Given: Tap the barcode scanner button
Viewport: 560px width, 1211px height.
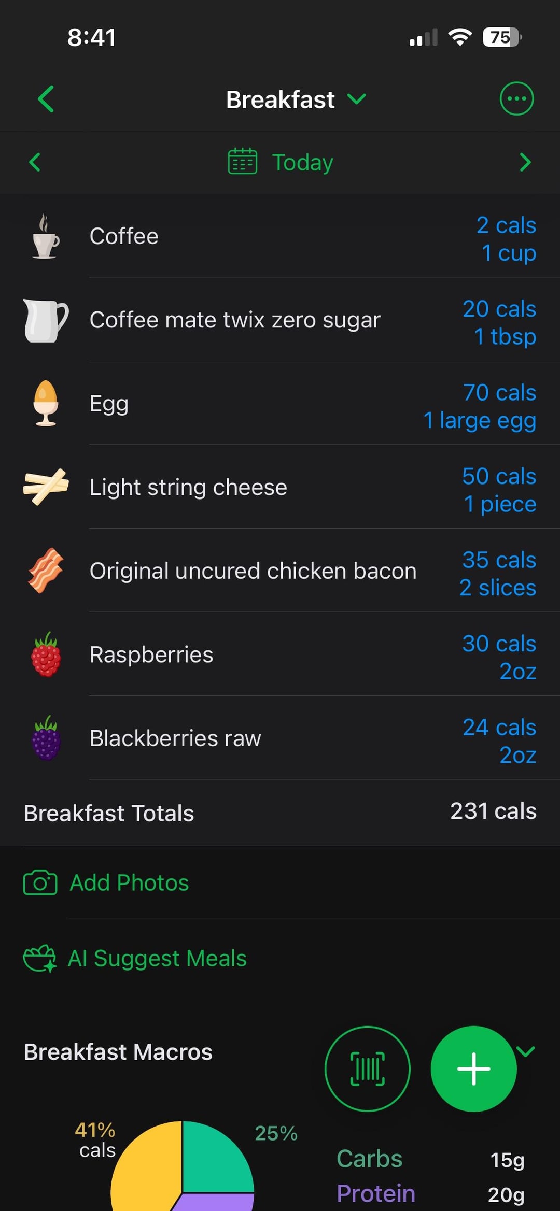Looking at the screenshot, I should (x=367, y=1068).
